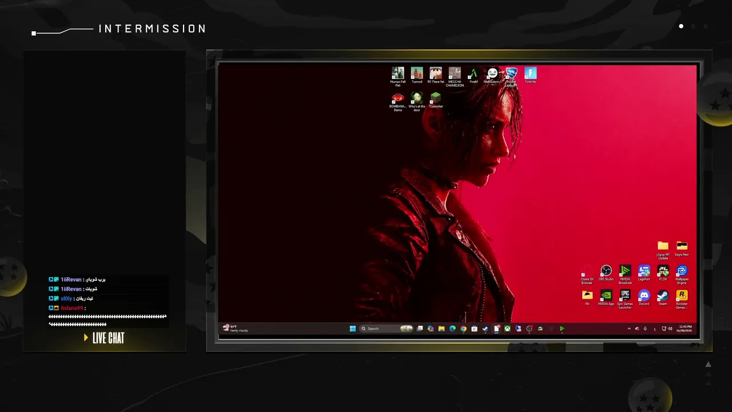The height and width of the screenshot is (412, 732).
Task: Launch NVIDIA Broadcast desktop shortcut
Action: [x=625, y=275]
